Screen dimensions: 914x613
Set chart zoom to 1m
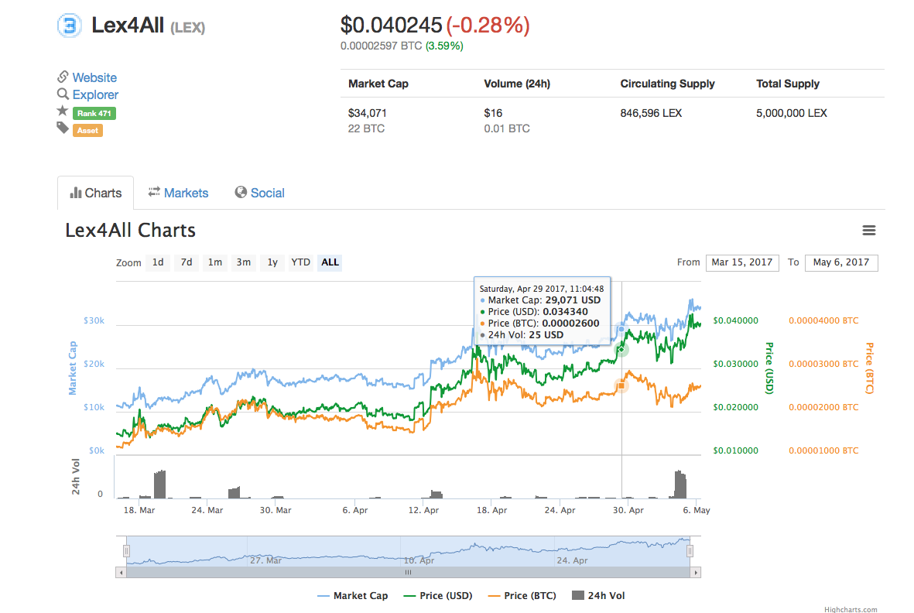point(215,262)
